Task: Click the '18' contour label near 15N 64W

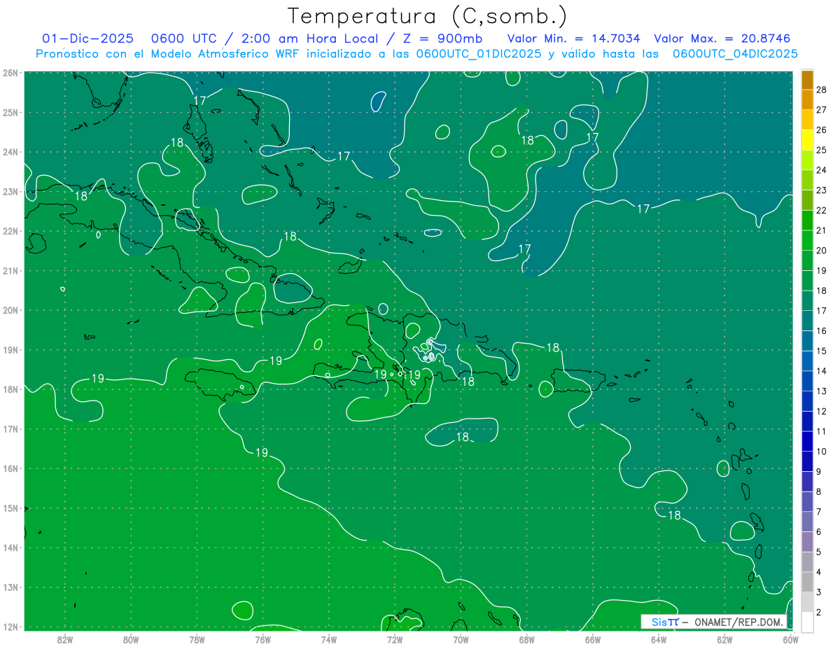Action: 674,515
